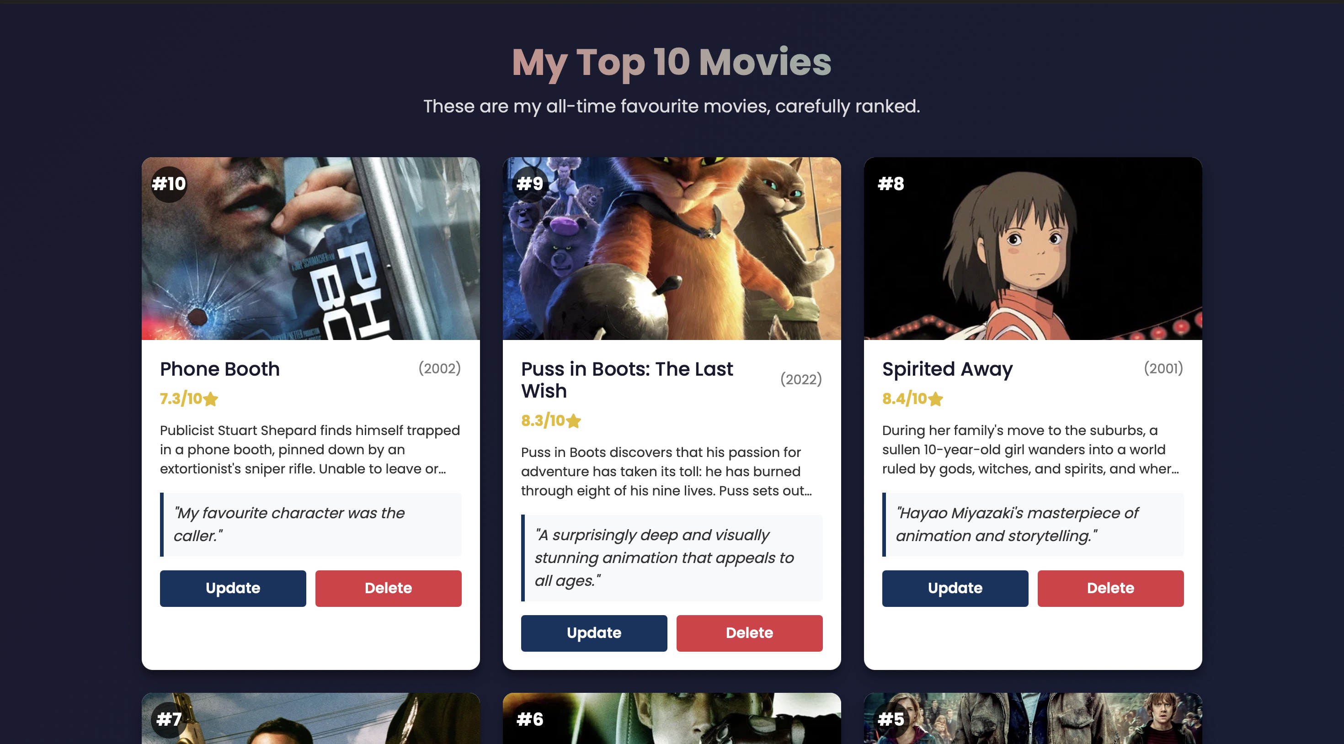Select the Spirited Away title
This screenshot has height=744, width=1344.
947,369
